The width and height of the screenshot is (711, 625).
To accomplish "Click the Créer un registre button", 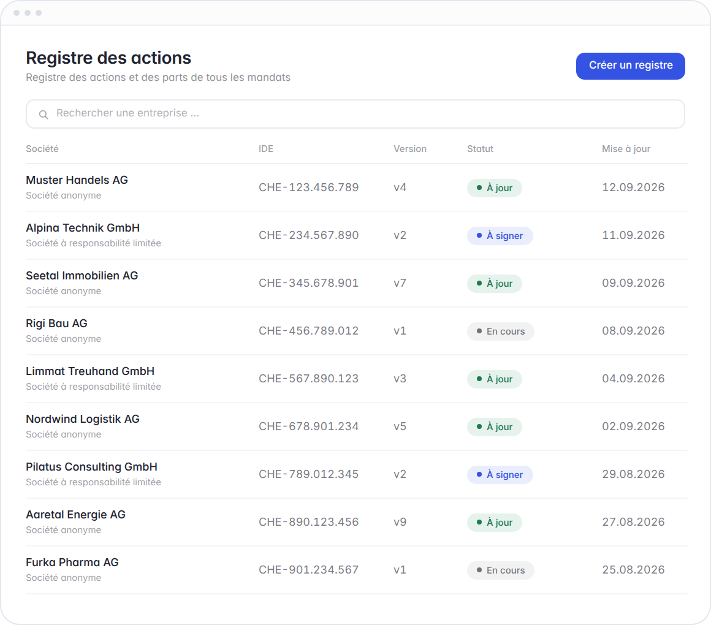I will click(x=630, y=66).
